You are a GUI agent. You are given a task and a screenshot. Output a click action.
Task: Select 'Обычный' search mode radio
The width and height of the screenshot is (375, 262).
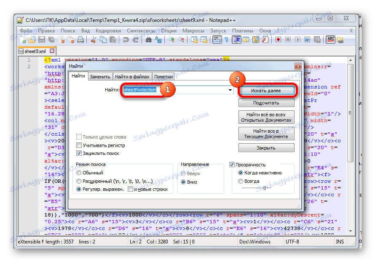pyautogui.click(x=79, y=173)
